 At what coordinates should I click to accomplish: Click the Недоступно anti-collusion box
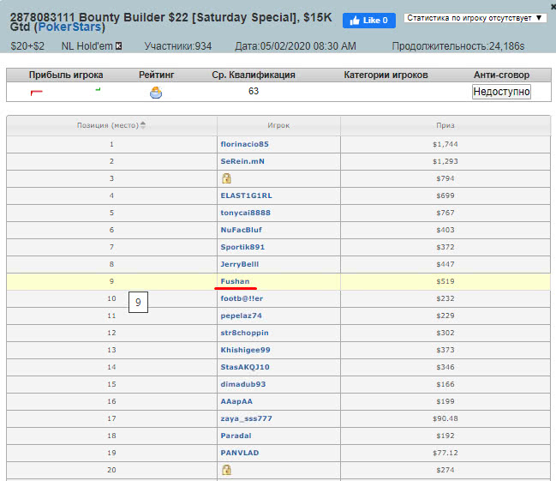pyautogui.click(x=501, y=91)
